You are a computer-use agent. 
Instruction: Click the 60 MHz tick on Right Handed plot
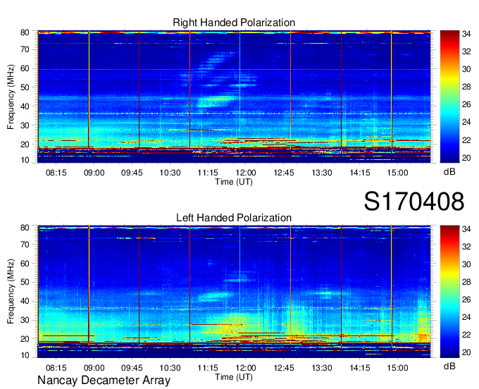click(25, 68)
